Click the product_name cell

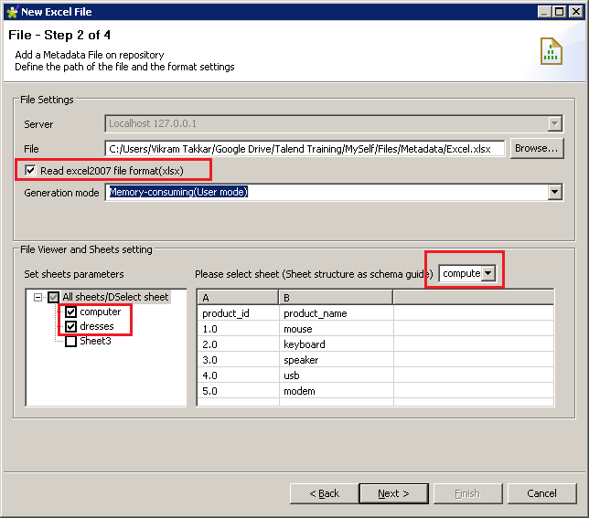click(x=337, y=313)
